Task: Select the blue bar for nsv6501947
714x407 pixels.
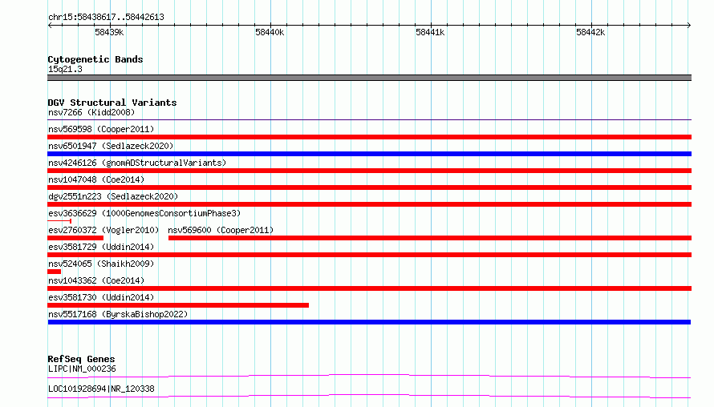Action: pos(369,154)
